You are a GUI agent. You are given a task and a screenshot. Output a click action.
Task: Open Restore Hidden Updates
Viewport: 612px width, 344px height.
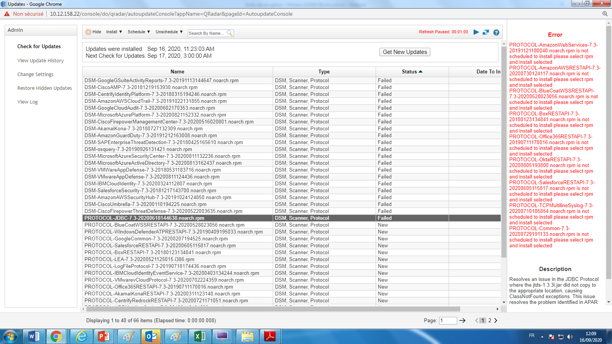[44, 88]
